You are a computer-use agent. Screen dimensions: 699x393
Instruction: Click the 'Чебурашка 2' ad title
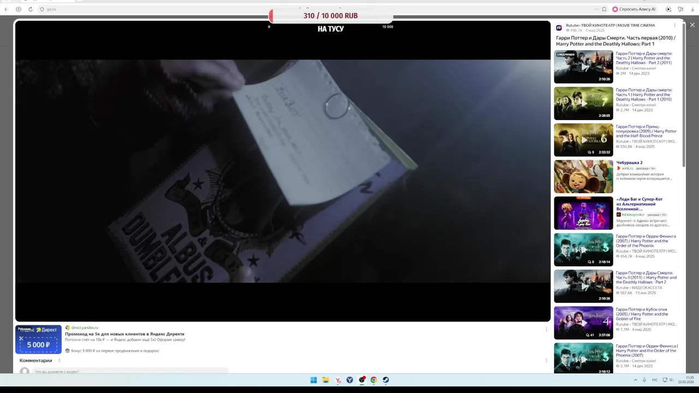(x=630, y=163)
